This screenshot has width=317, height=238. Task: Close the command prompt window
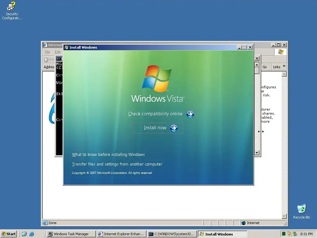point(257,59)
